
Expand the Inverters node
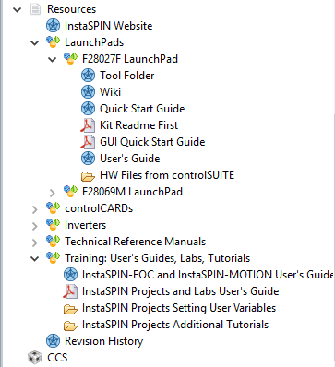coord(34,226)
